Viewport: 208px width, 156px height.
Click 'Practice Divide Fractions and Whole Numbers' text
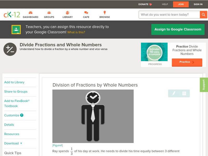tap(187, 50)
